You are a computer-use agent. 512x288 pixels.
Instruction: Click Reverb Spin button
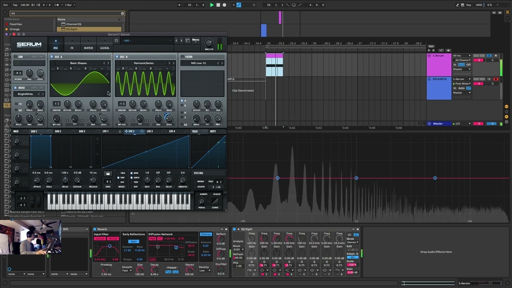[134, 242]
